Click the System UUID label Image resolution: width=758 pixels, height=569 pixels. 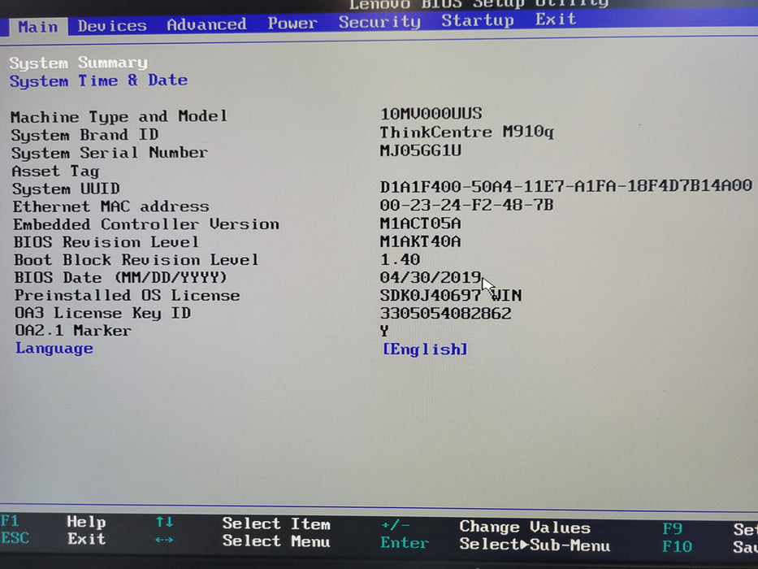(66, 189)
